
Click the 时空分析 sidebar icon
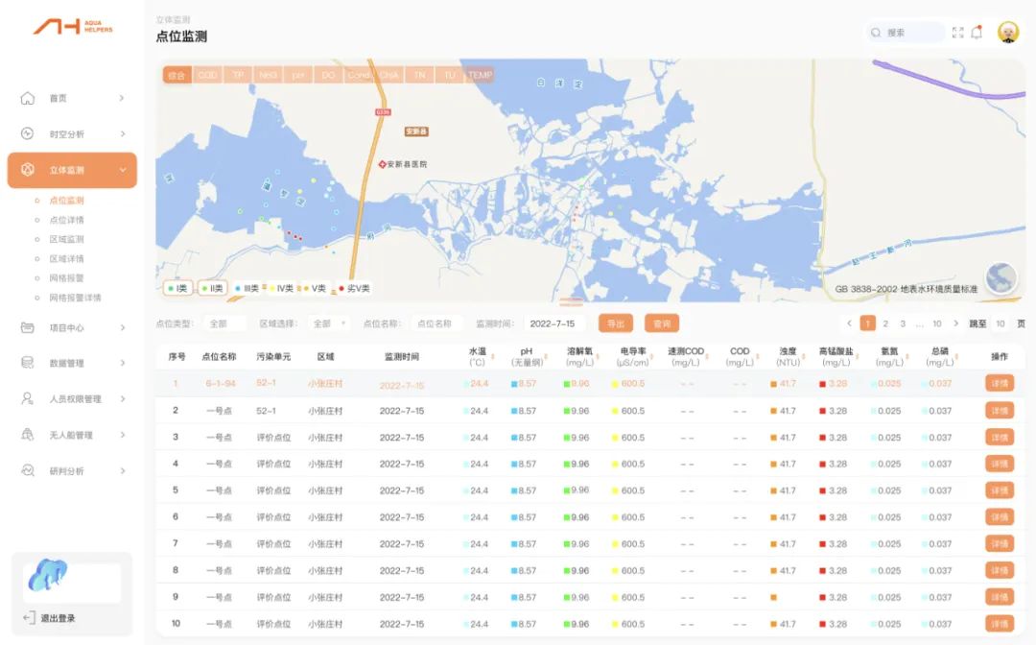pos(28,134)
